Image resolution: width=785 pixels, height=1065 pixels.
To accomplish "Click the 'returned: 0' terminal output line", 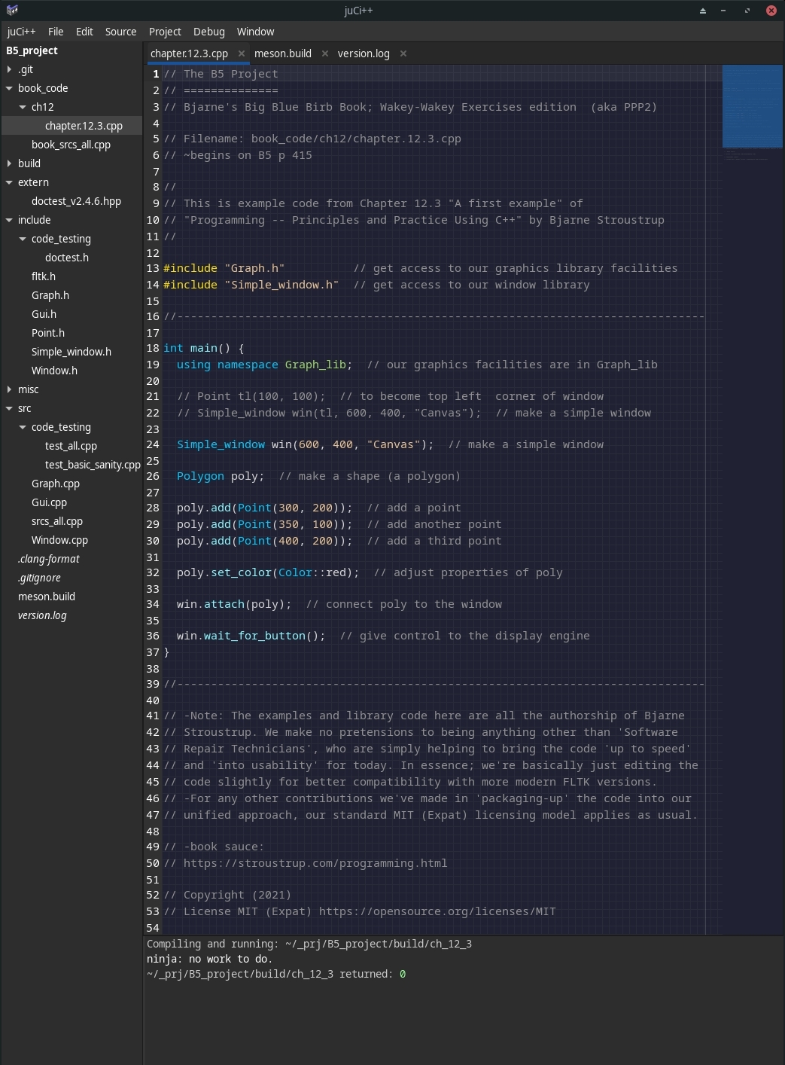I will tap(276, 974).
